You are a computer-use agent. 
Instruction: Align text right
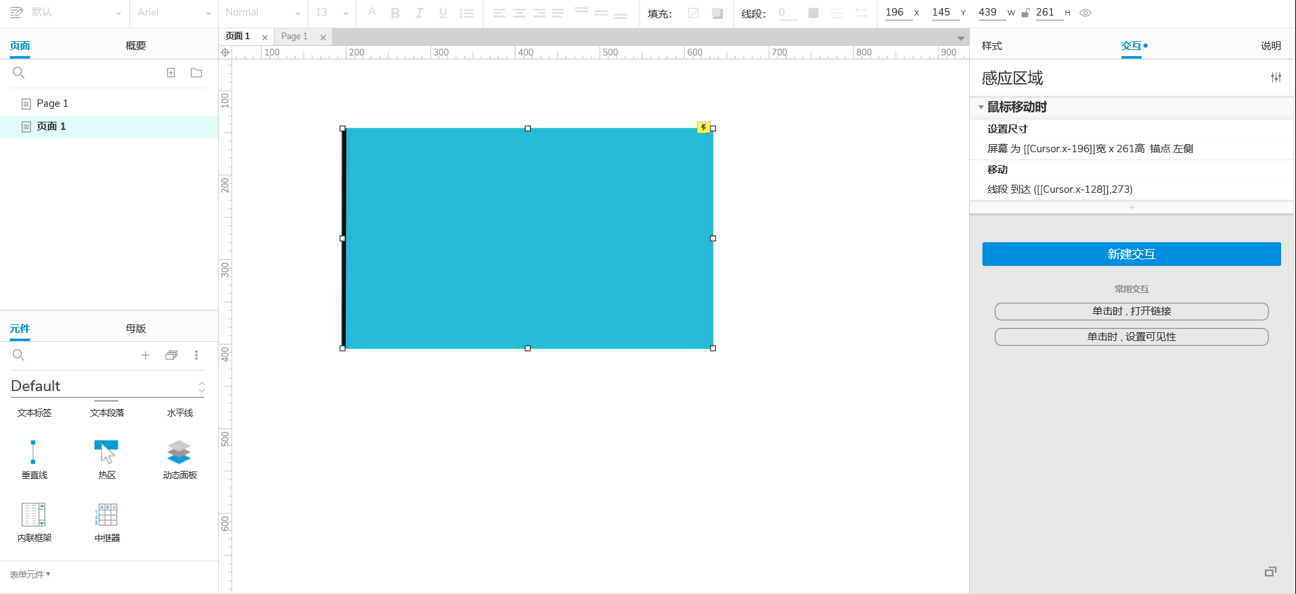(539, 13)
